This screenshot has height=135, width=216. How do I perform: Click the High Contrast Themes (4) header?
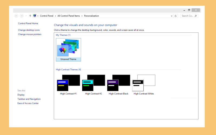[x=68, y=70]
